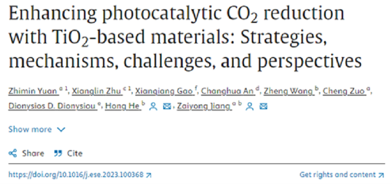
Task: Click author name Zheng Wang
Action: 289,91
